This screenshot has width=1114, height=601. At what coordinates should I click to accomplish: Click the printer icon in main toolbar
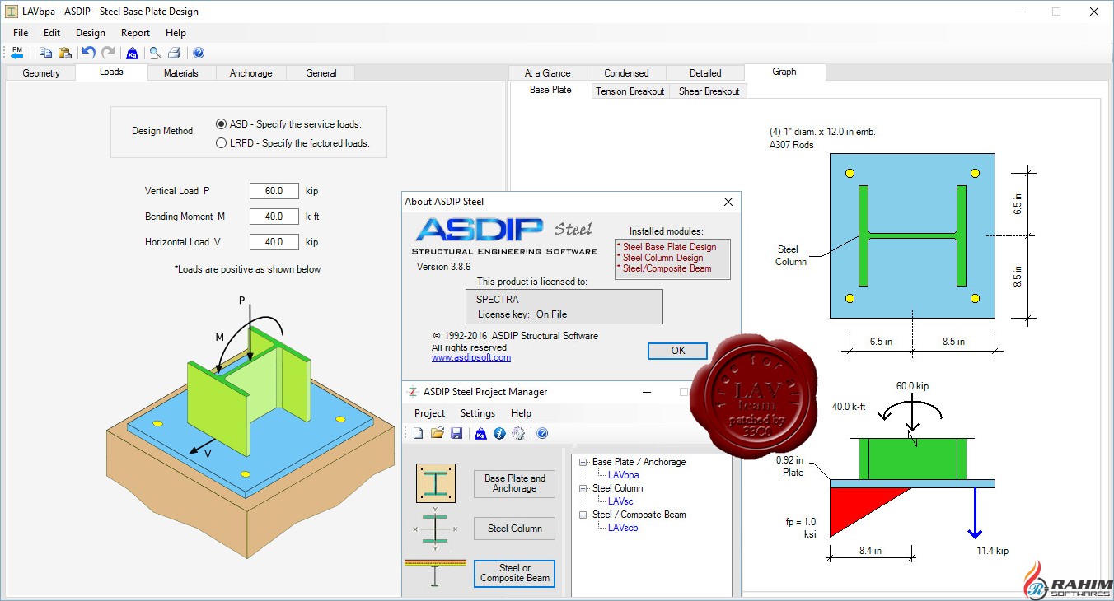pyautogui.click(x=174, y=53)
